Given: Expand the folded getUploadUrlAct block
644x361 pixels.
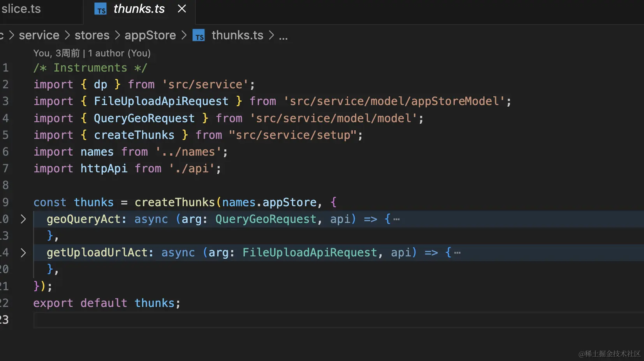Looking at the screenshot, I should coord(23,253).
